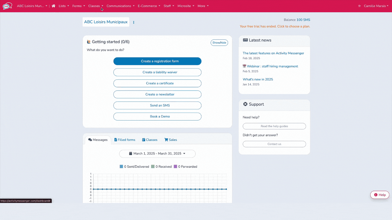Click the fr language switcher
Viewport: 392px width, 220px height.
[359, 6]
